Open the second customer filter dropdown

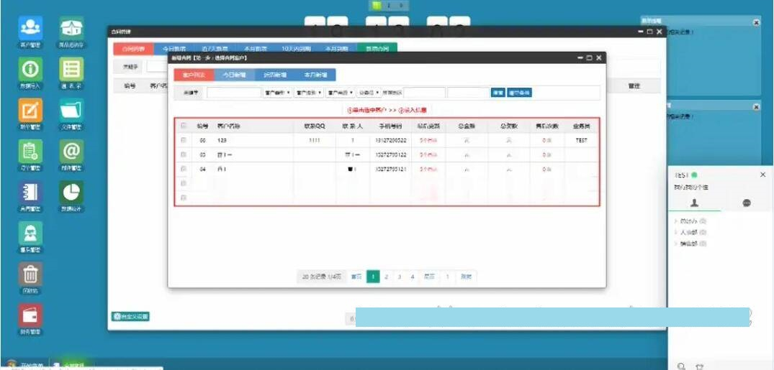(x=309, y=93)
